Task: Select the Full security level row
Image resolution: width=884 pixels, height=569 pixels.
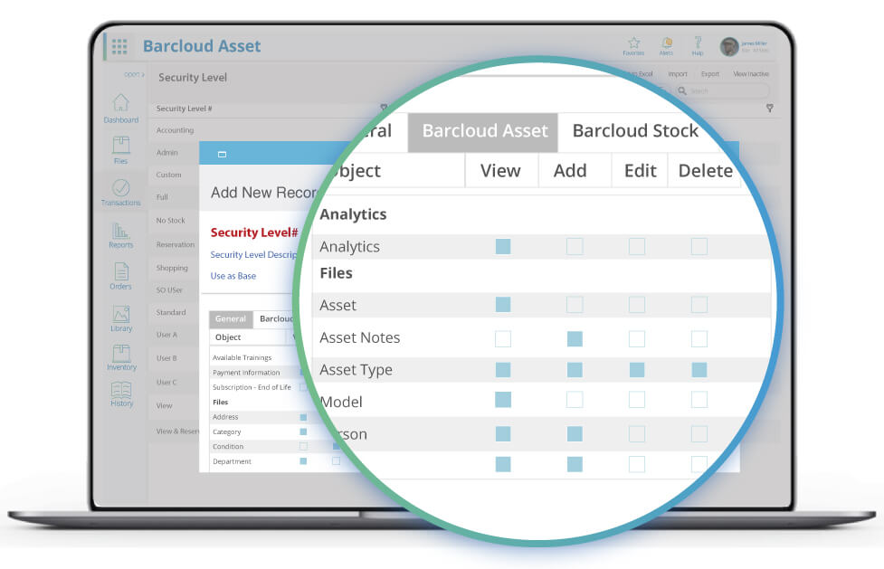Action: (174, 197)
